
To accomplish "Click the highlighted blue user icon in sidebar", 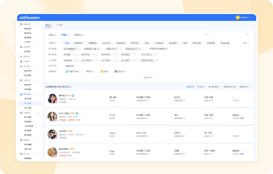I will [21, 94].
